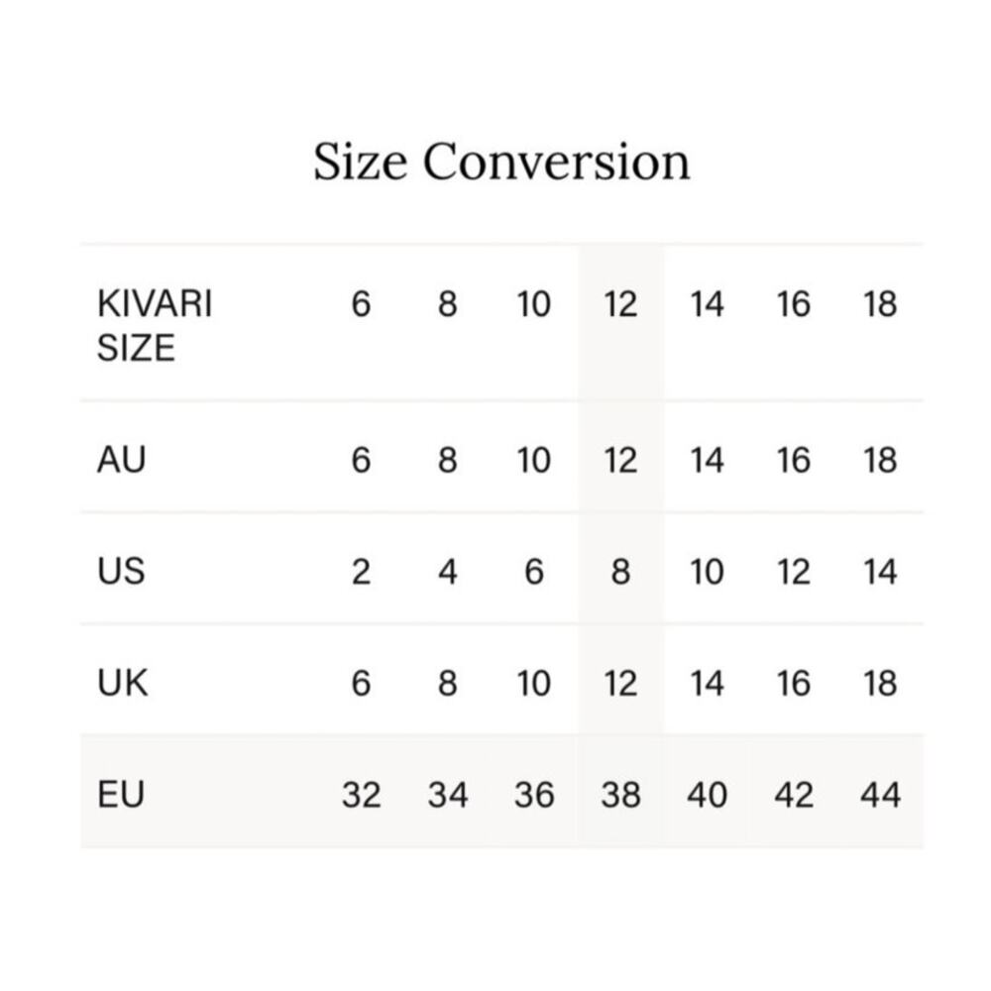Click EU size 42 cell
Image resolution: width=991 pixels, height=991 pixels.
794,795
